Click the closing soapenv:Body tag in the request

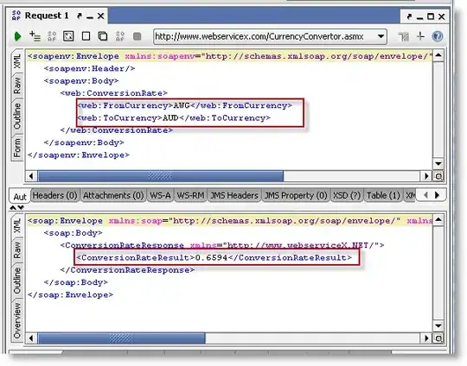[x=84, y=142]
